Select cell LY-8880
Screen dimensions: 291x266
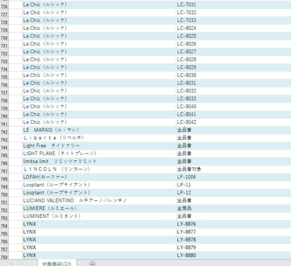point(233,256)
